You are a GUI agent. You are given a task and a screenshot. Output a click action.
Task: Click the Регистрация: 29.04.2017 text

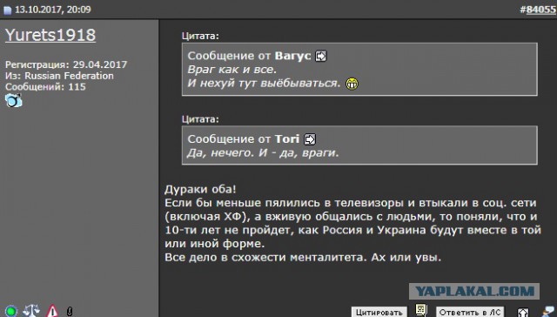click(x=66, y=64)
